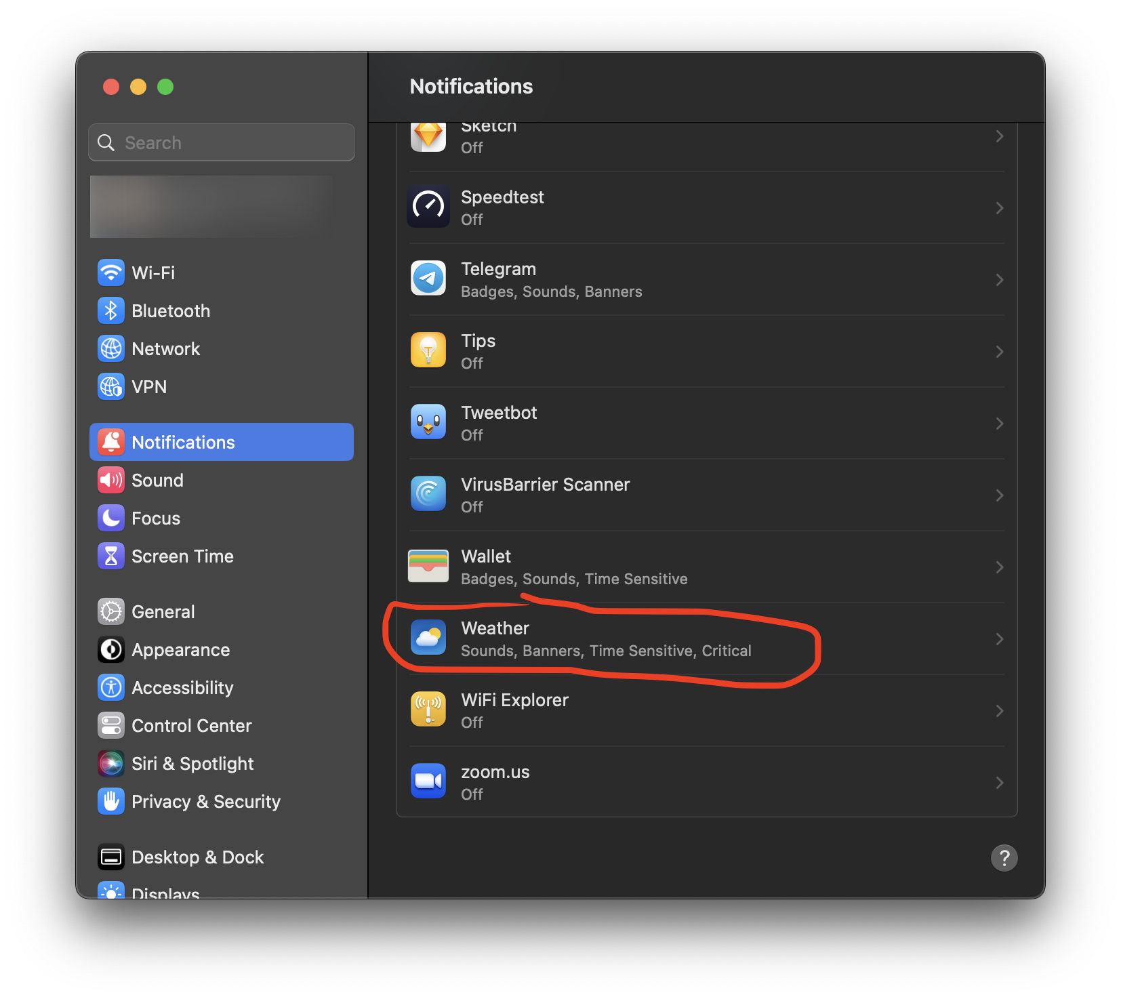Click the Weather app icon
The image size is (1121, 999).
click(x=428, y=638)
